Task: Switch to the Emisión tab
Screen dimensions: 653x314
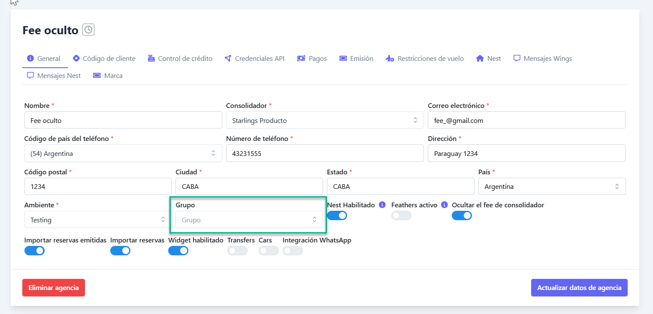Action: [356, 59]
